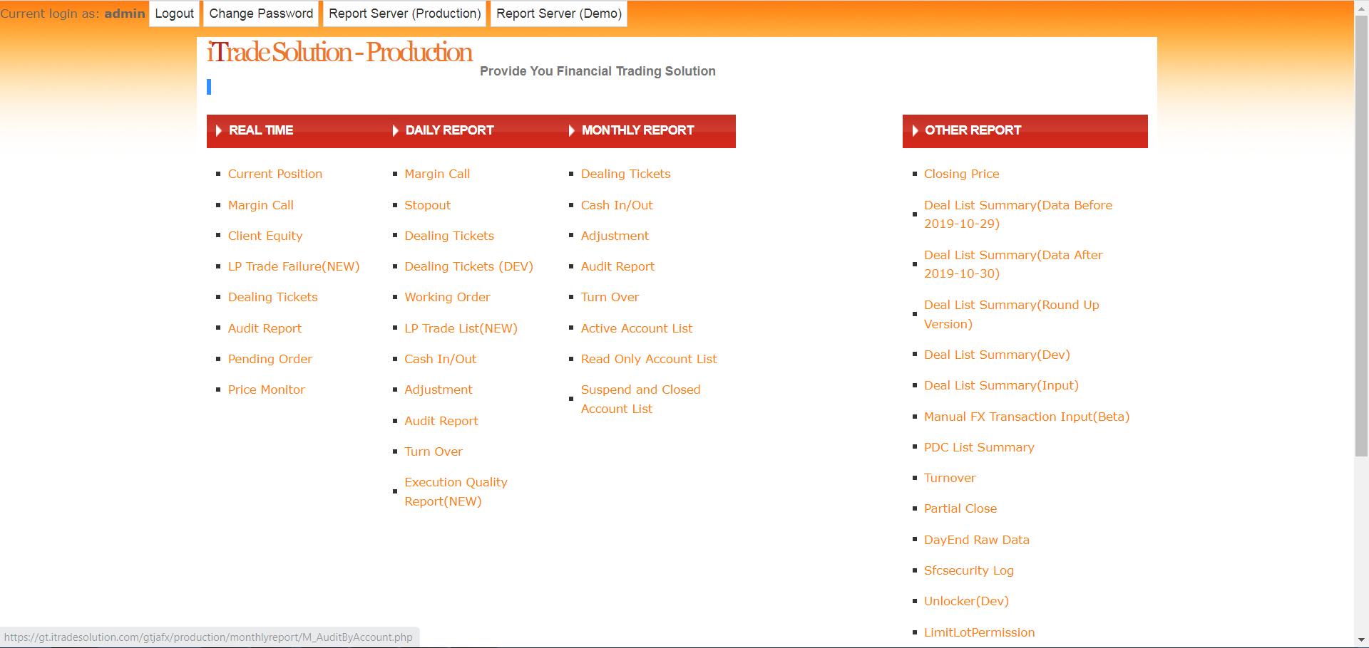This screenshot has height=648, width=1369.
Task: Open the REAL TIME section header
Action: [261, 130]
